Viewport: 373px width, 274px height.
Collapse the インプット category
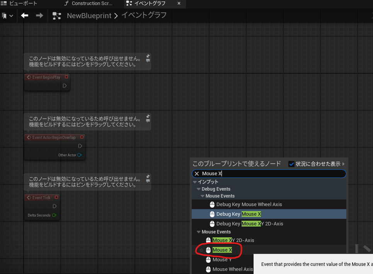point(195,182)
